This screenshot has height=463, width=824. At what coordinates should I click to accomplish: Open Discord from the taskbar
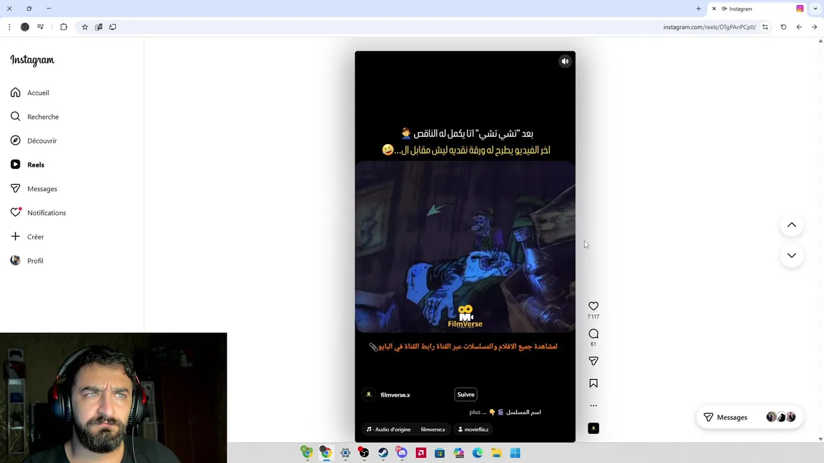point(402,453)
